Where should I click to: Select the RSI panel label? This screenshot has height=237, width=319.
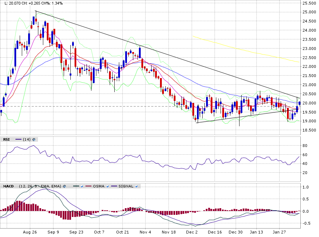point(6,139)
